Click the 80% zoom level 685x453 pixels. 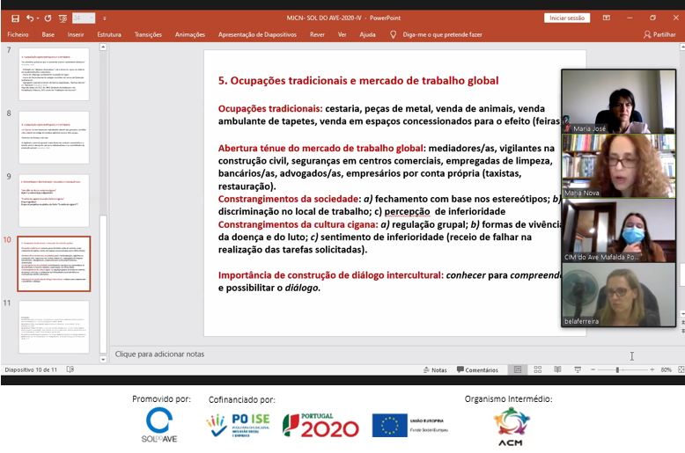(667, 370)
